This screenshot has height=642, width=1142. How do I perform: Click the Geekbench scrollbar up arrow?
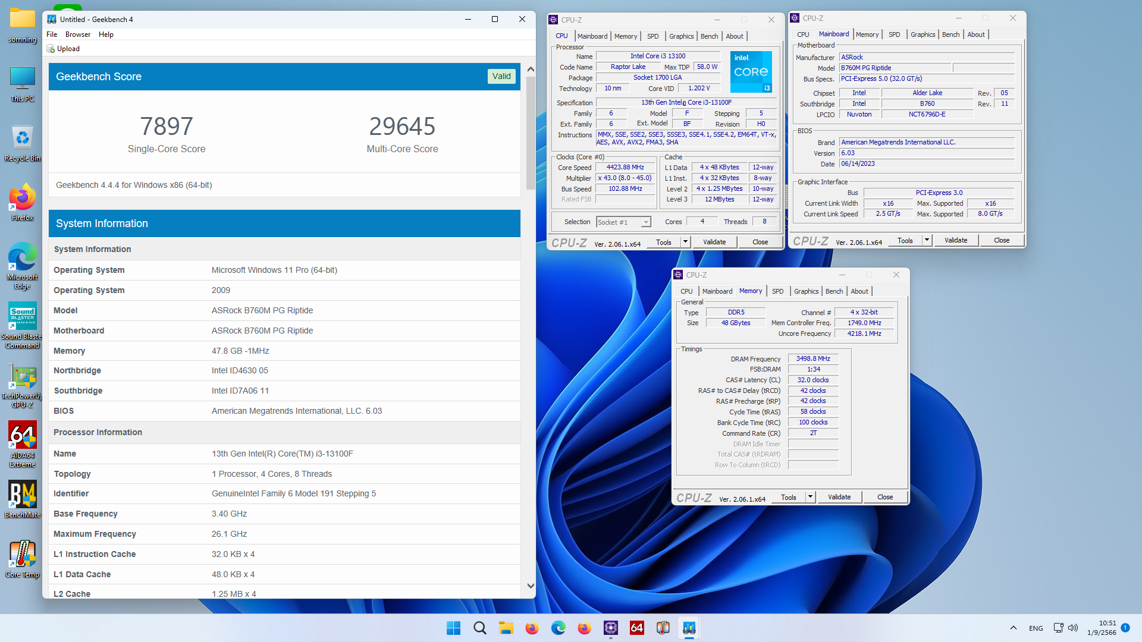pos(531,70)
